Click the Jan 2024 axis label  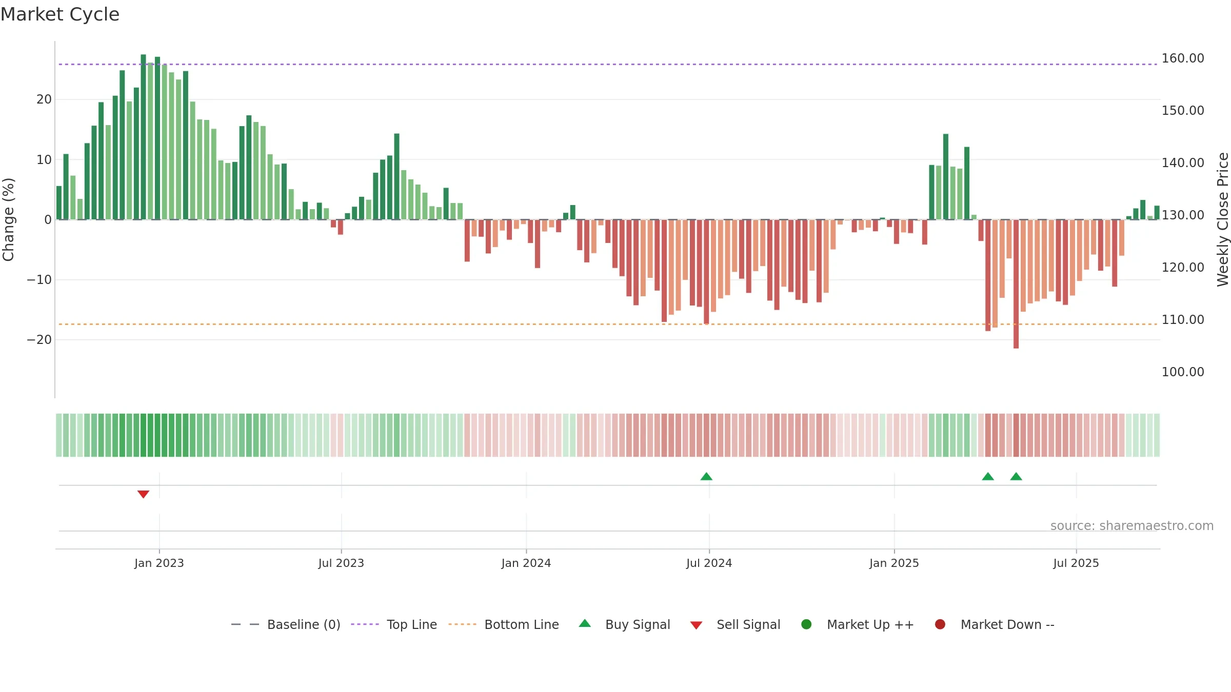(526, 563)
